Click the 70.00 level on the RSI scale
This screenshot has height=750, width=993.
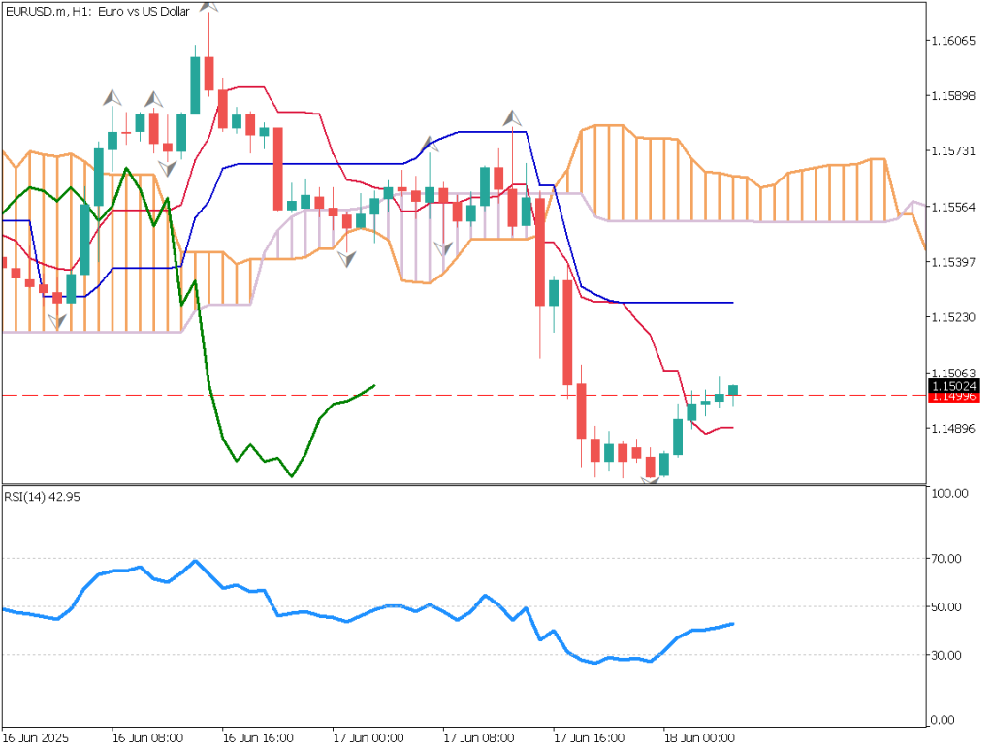(949, 558)
